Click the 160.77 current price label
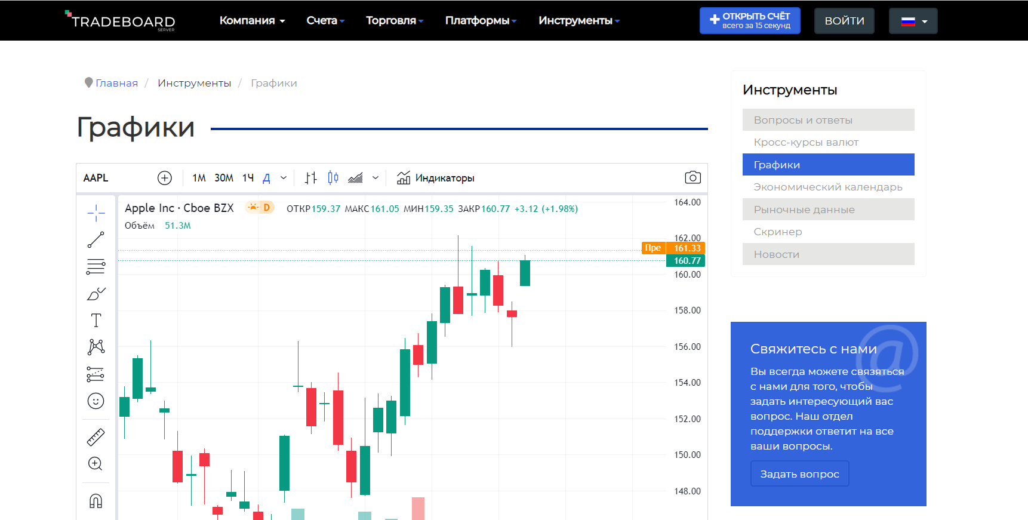This screenshot has width=1028, height=520. click(x=686, y=261)
